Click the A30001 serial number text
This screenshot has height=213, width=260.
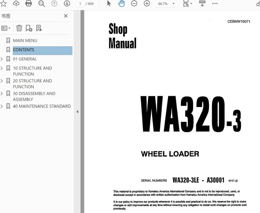(215, 180)
